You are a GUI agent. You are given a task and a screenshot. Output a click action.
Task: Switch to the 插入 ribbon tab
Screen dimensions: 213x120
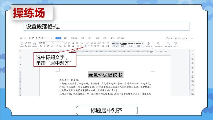click(x=66, y=38)
